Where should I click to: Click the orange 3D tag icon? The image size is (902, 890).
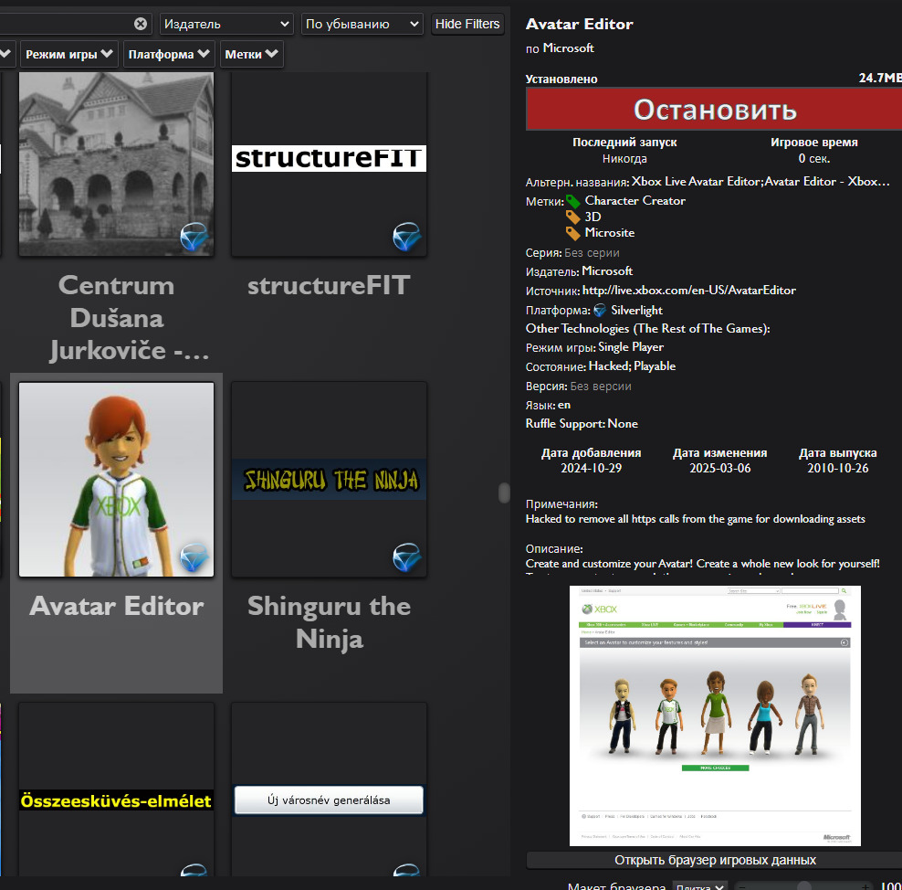(x=573, y=217)
